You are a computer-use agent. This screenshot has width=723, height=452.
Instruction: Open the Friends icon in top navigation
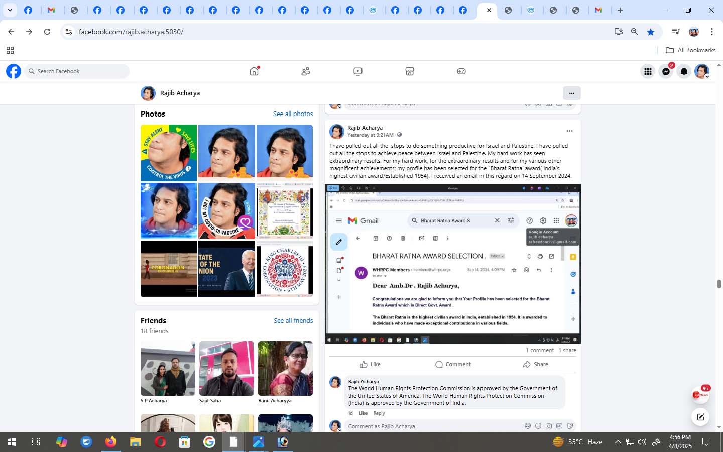[x=306, y=71]
